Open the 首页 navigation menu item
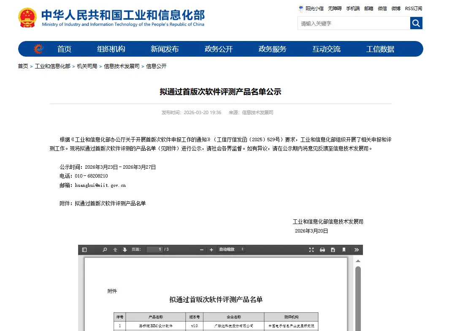 (64, 49)
